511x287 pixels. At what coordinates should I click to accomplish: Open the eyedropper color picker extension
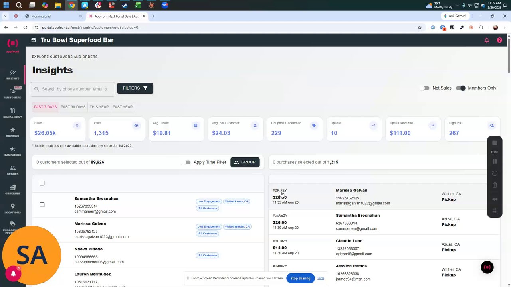tap(462, 28)
